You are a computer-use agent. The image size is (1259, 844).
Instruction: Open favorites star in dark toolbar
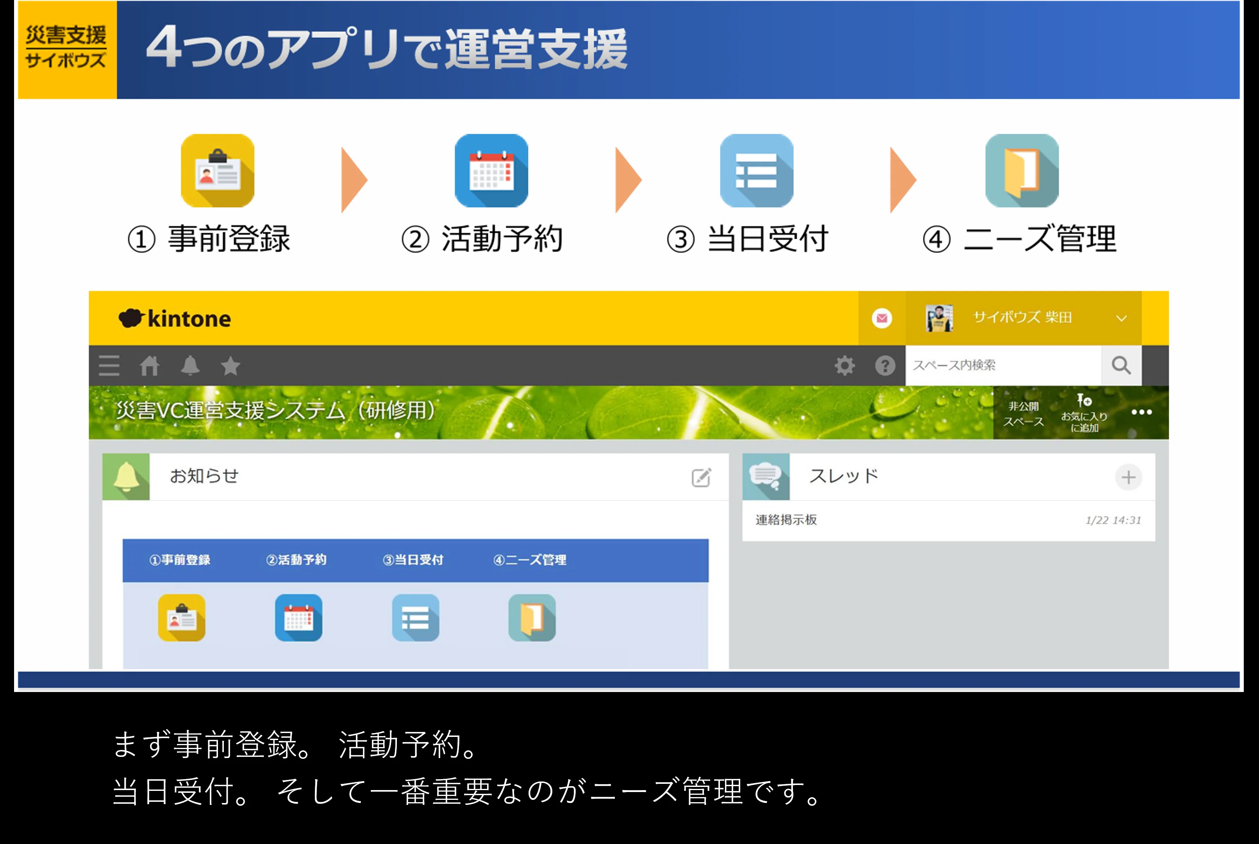point(230,366)
